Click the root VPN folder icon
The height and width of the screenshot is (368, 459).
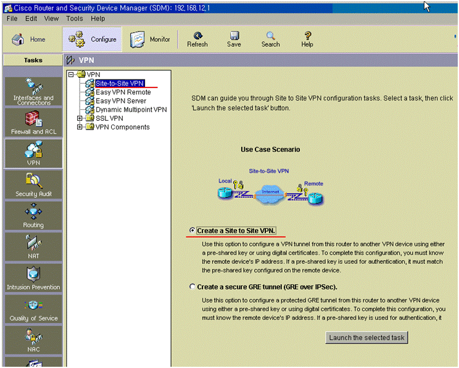(81, 74)
